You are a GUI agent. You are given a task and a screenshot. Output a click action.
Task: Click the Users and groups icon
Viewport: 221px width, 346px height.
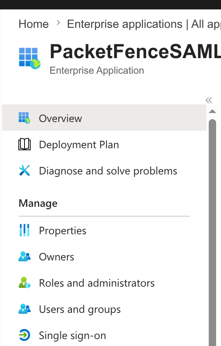[25, 309]
